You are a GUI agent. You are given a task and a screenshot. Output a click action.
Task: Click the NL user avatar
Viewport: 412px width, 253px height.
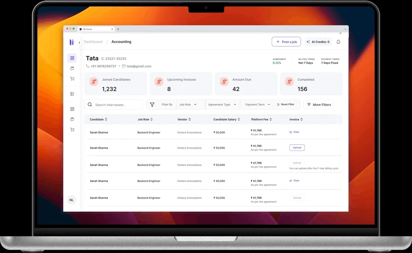[x=71, y=200]
